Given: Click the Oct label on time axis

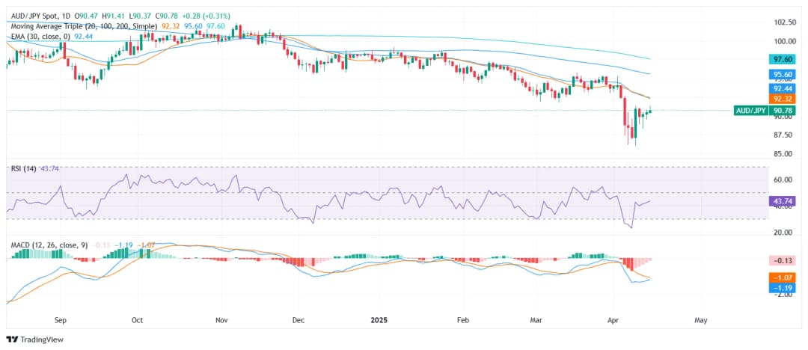Looking at the screenshot, I should coord(138,320).
